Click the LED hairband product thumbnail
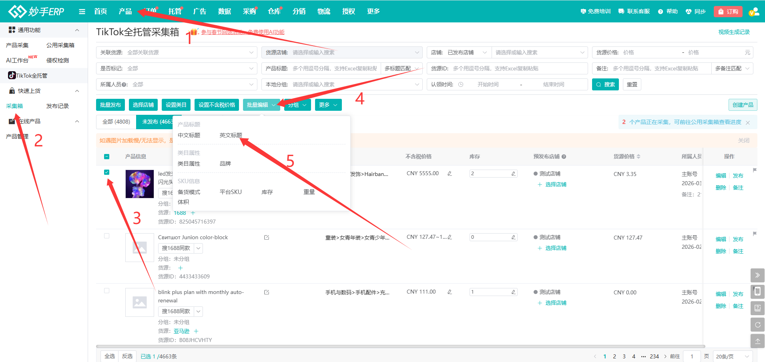 coord(139,184)
